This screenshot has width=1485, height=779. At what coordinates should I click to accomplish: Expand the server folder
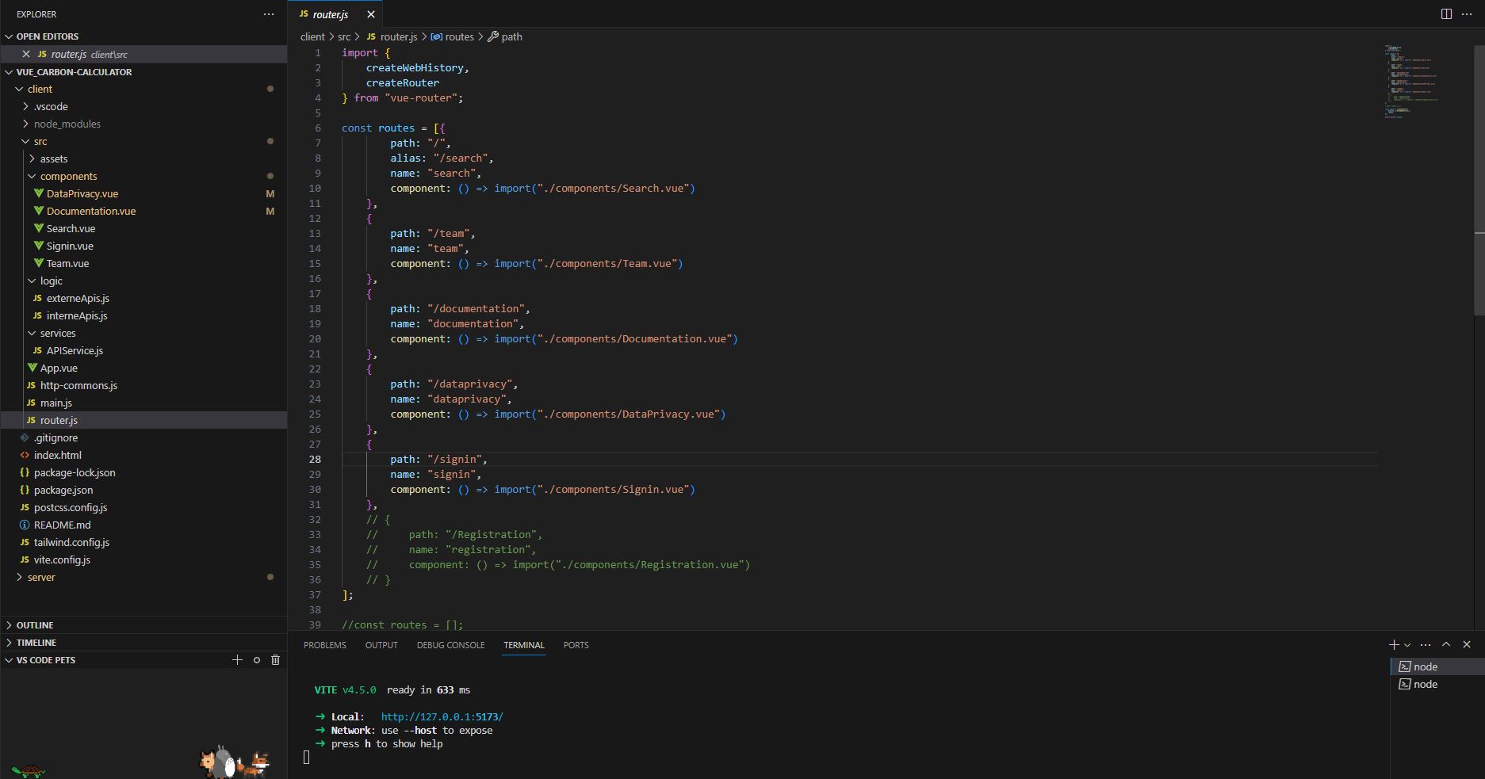(41, 577)
